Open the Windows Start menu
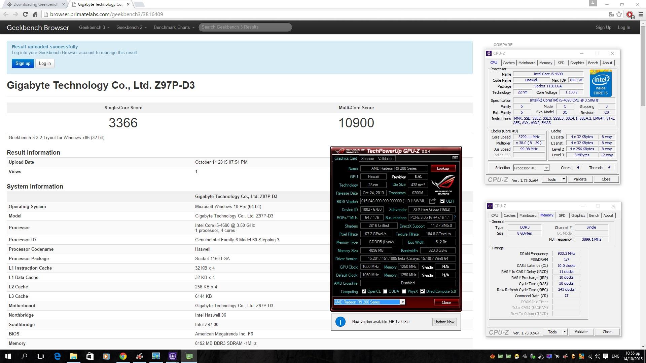 (x=8, y=356)
